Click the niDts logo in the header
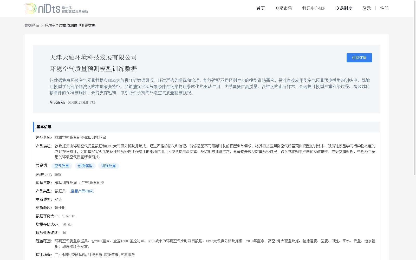This screenshot has height=260, width=416. coord(56,8)
